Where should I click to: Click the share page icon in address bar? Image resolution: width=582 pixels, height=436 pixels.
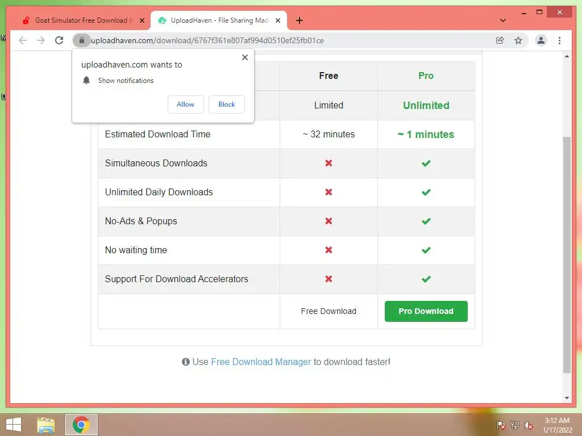coord(500,40)
